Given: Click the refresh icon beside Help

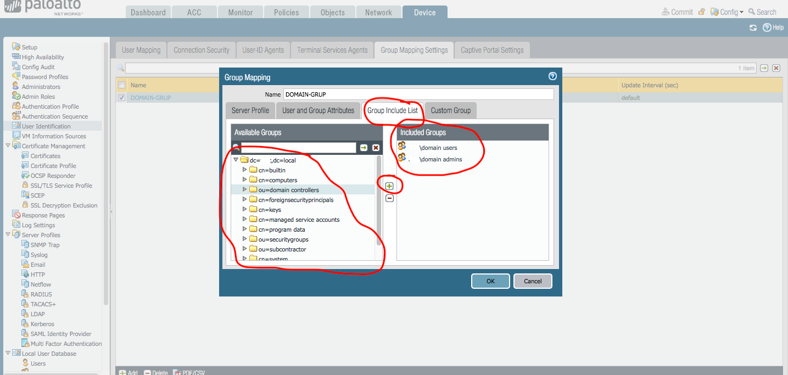Looking at the screenshot, I should point(753,27).
